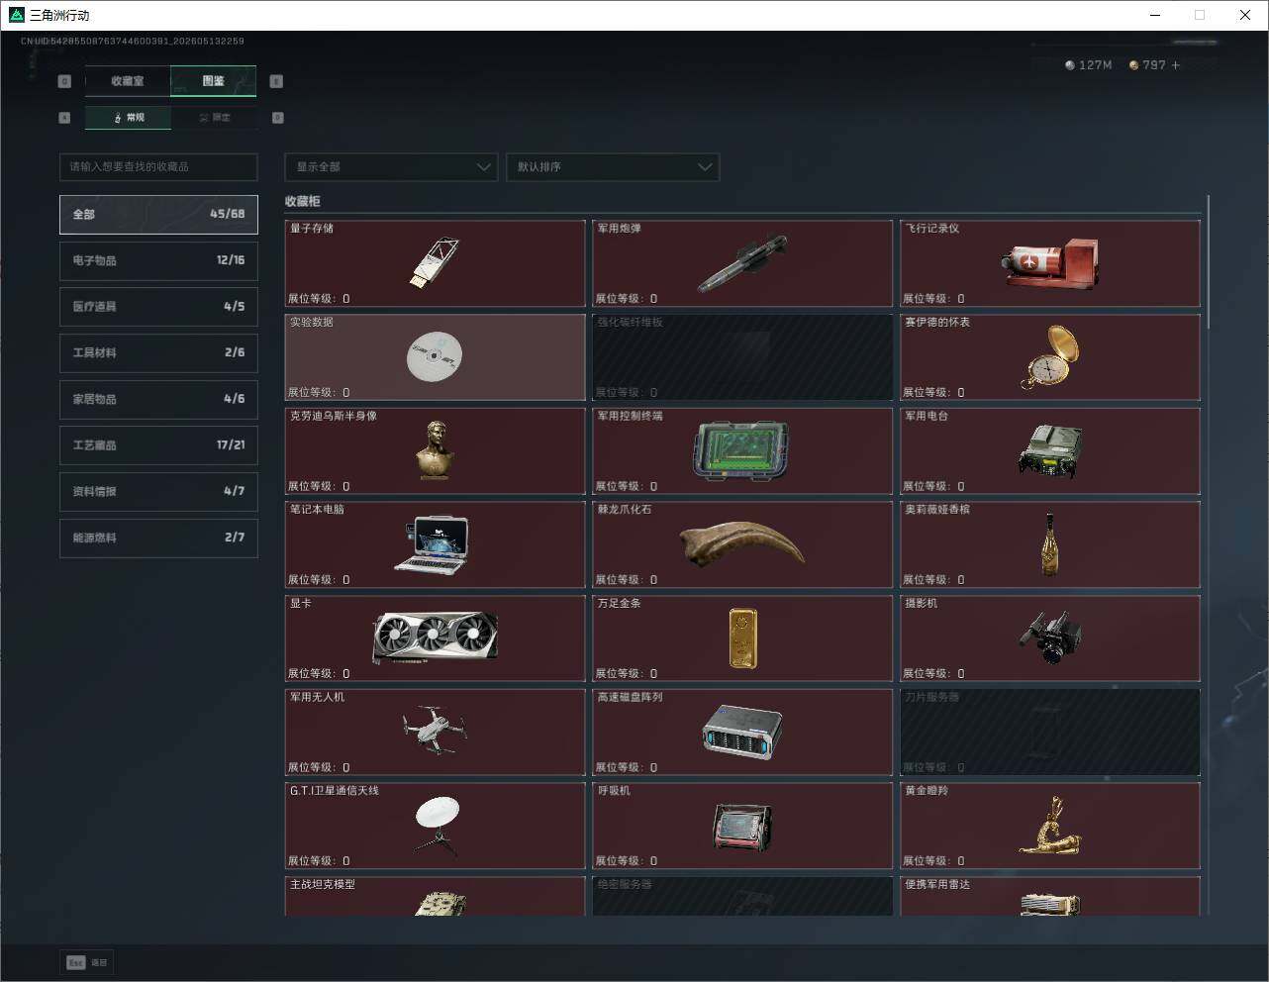The image size is (1269, 982).
Task: Select the 图鉴 tab
Action: 214,81
